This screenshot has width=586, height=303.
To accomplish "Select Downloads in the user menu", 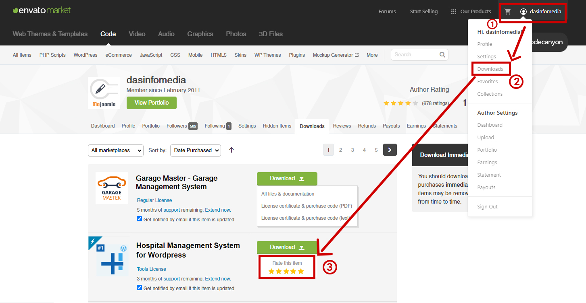I will (x=490, y=69).
